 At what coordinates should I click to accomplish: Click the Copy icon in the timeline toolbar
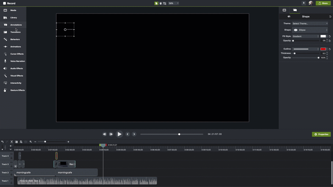pyautogui.click(x=17, y=142)
